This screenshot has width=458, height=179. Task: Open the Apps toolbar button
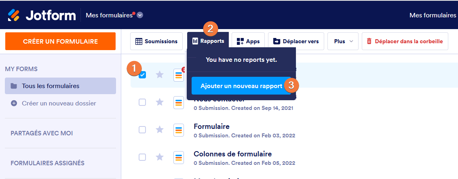(x=248, y=41)
